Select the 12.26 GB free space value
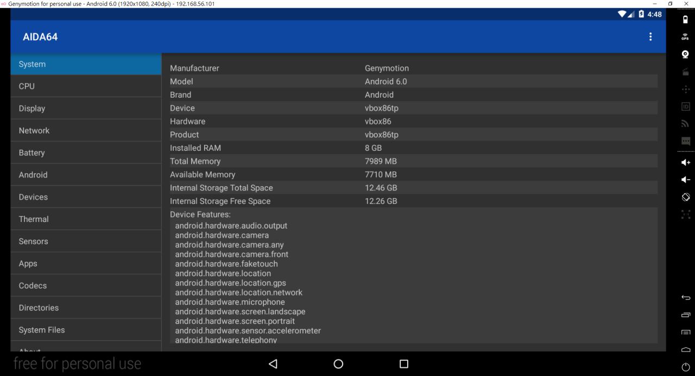This screenshot has height=376, width=695. coord(381,201)
